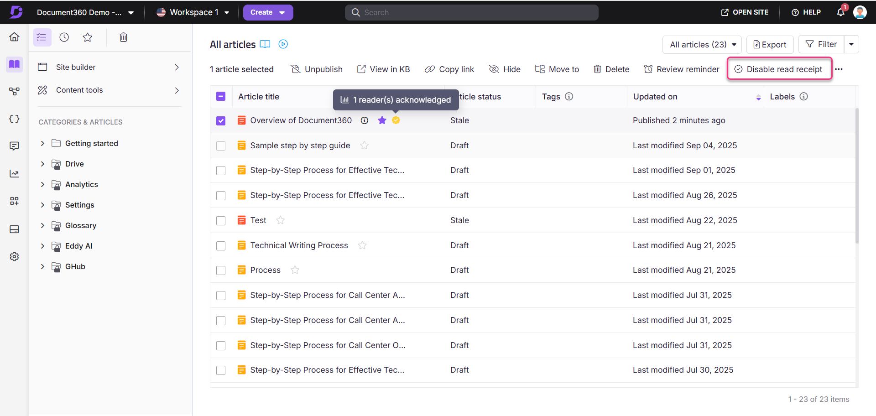Select the Test article checkbox

tap(221, 221)
